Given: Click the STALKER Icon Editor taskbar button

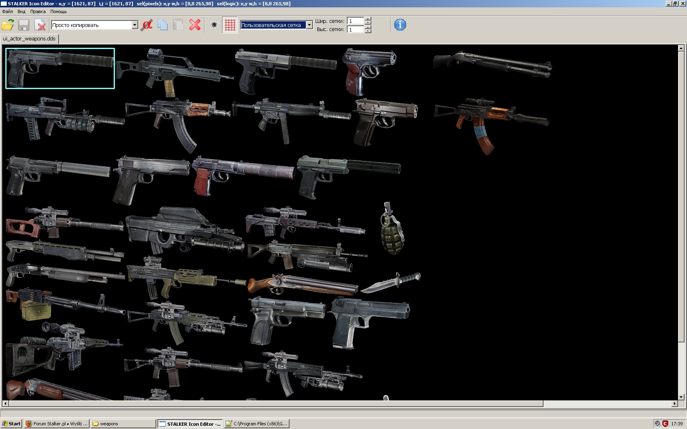Looking at the screenshot, I should pos(190,424).
